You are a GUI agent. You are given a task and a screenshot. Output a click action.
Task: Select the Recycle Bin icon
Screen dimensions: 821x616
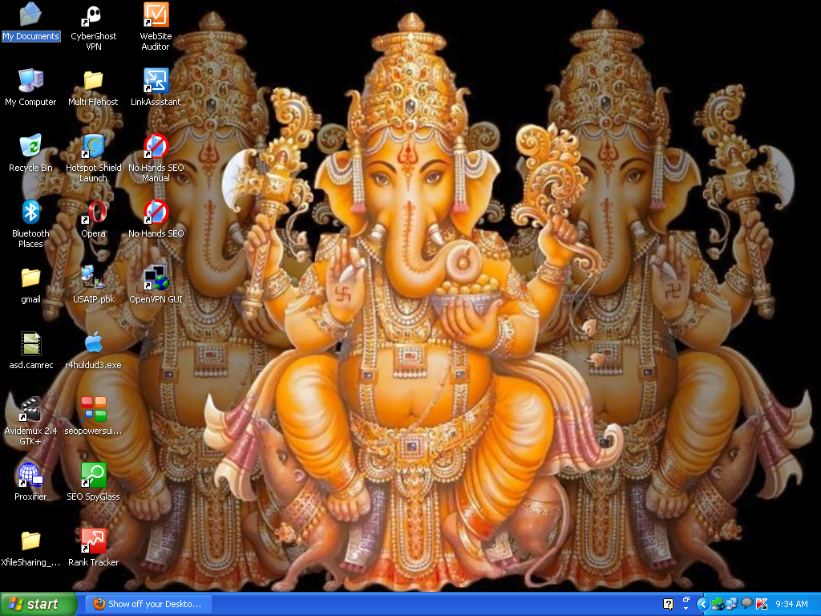pyautogui.click(x=30, y=148)
